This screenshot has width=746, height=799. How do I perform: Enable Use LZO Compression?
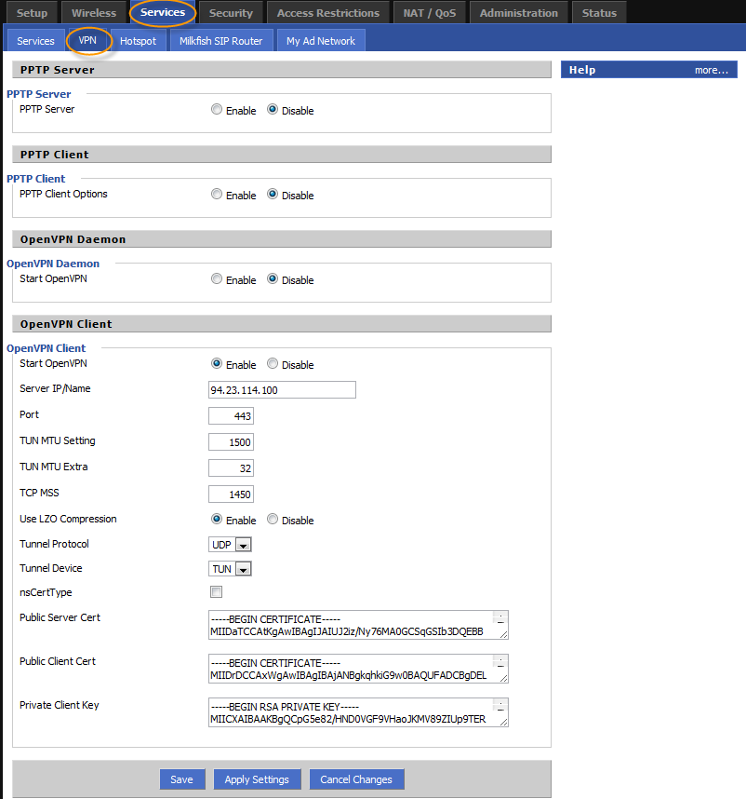point(217,519)
